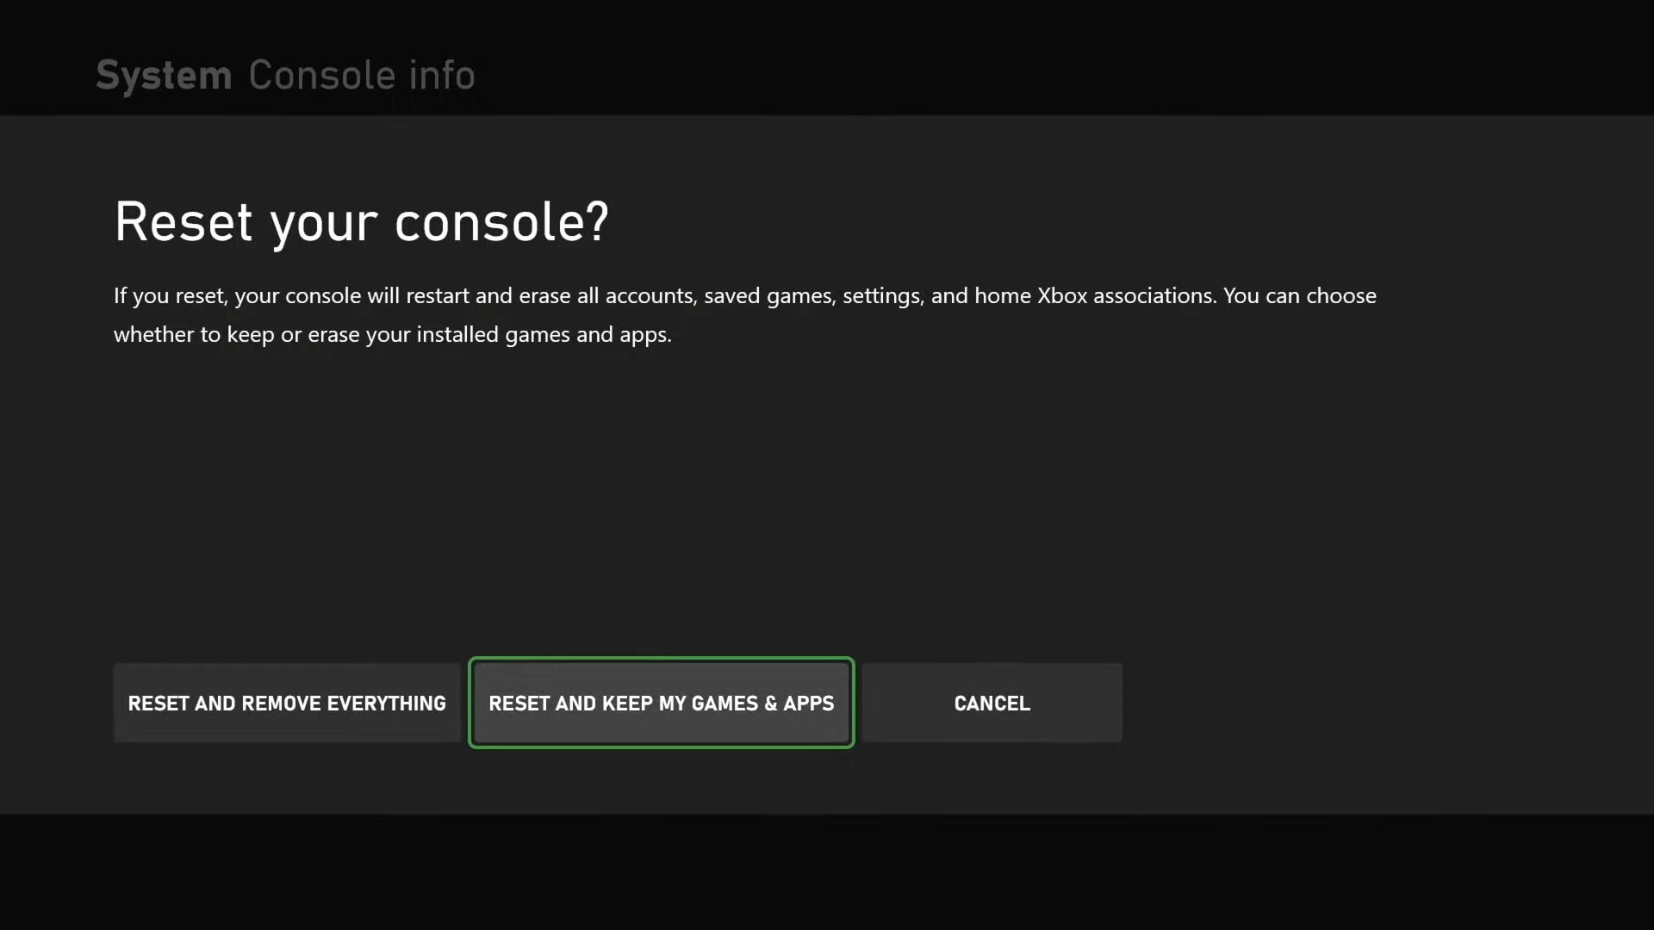Click the Console info page title
Screen dimensions: 1654x930
point(362,76)
